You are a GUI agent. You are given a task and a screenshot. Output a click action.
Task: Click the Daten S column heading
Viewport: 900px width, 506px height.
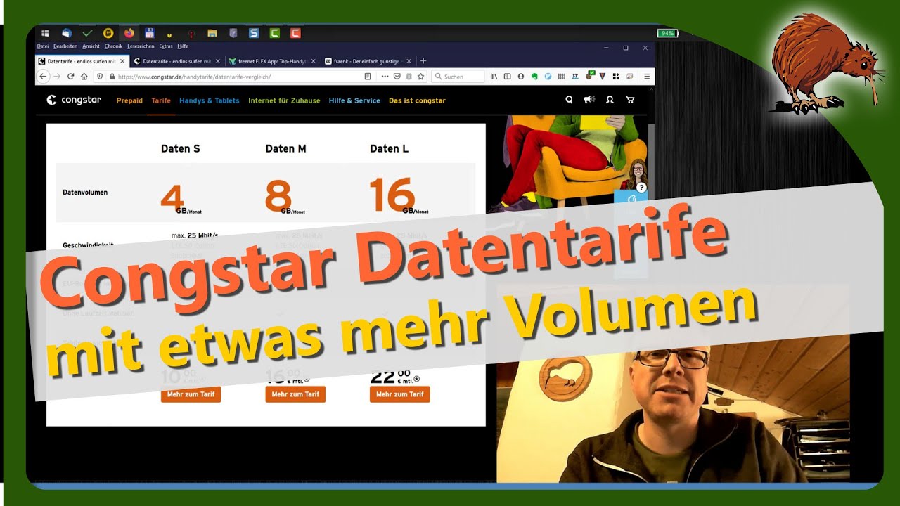click(181, 148)
